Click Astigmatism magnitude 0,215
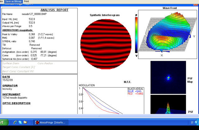 pyautogui.click(x=34, y=52)
